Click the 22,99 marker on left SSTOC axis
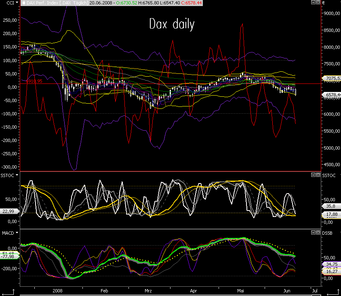Image resolution: width=341 pixels, height=296 pixels. 9,211
